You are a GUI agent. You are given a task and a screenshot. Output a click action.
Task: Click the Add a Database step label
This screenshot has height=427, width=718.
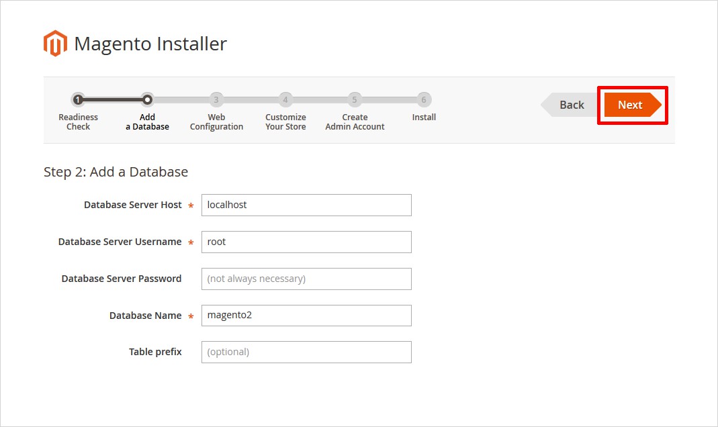(147, 122)
